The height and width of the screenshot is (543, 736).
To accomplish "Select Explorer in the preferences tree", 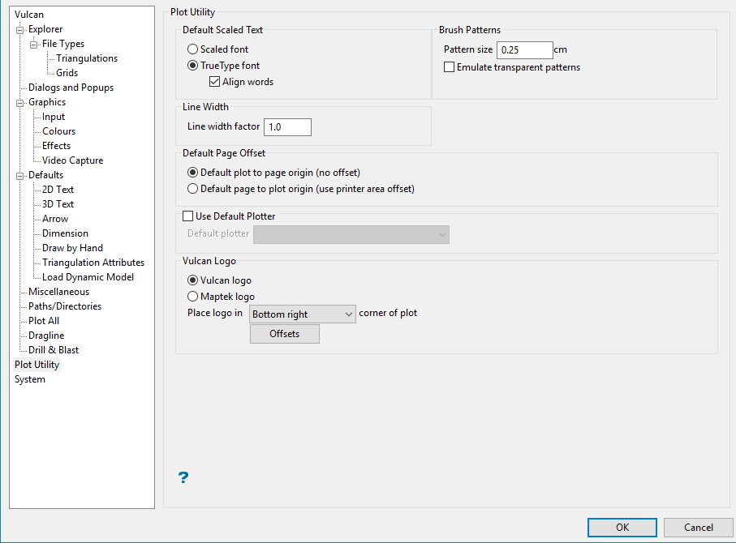I will (45, 29).
